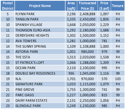This screenshot has height=109, width=125.
Task: Click St Patrick's Loft price 1,288,000
Action: 87,63
